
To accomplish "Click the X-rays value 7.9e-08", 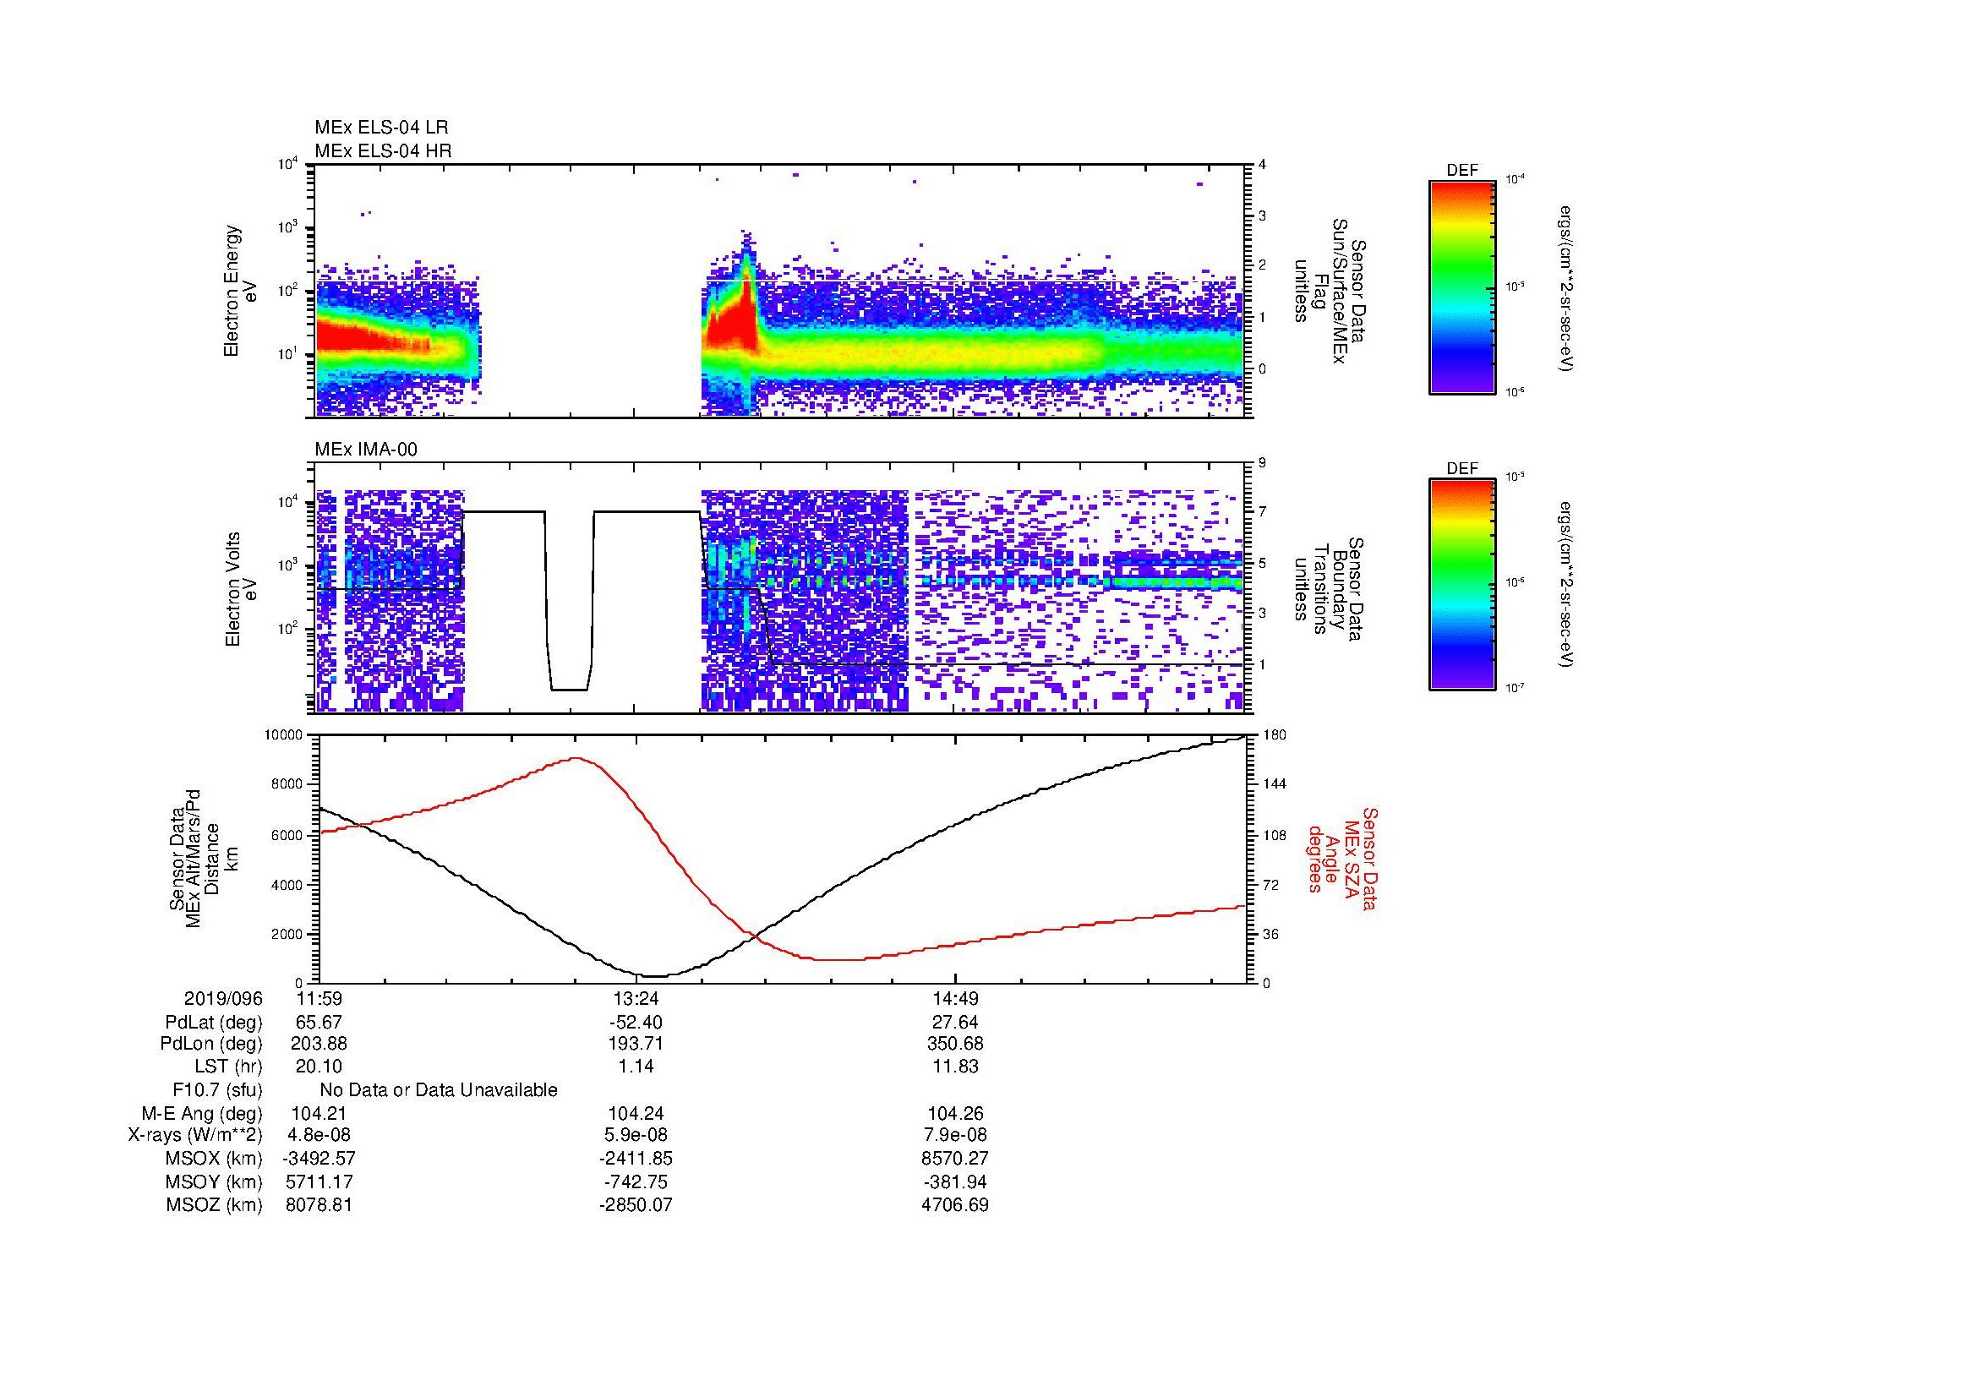I will point(955,1135).
